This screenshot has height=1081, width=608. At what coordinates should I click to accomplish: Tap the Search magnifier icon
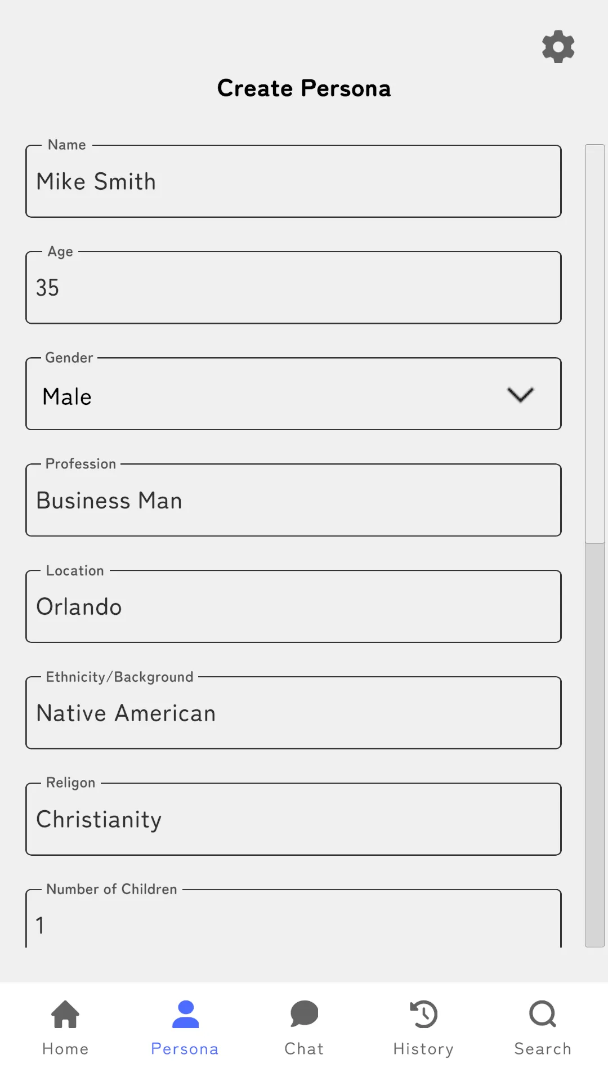[543, 1014]
